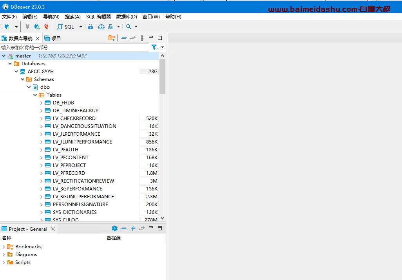Click the new database connection plug icon
The image size is (402, 280).
(x=7, y=27)
